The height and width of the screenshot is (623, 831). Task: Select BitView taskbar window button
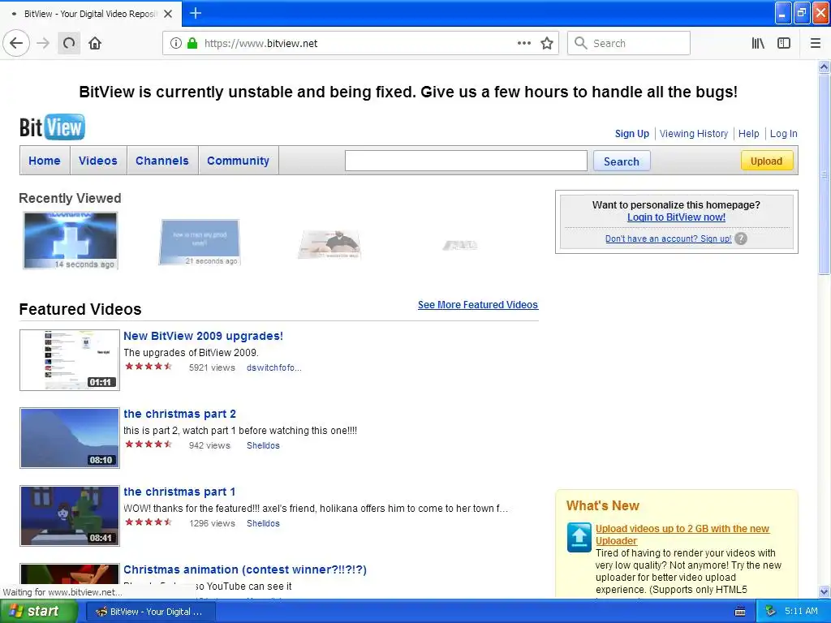coord(150,612)
